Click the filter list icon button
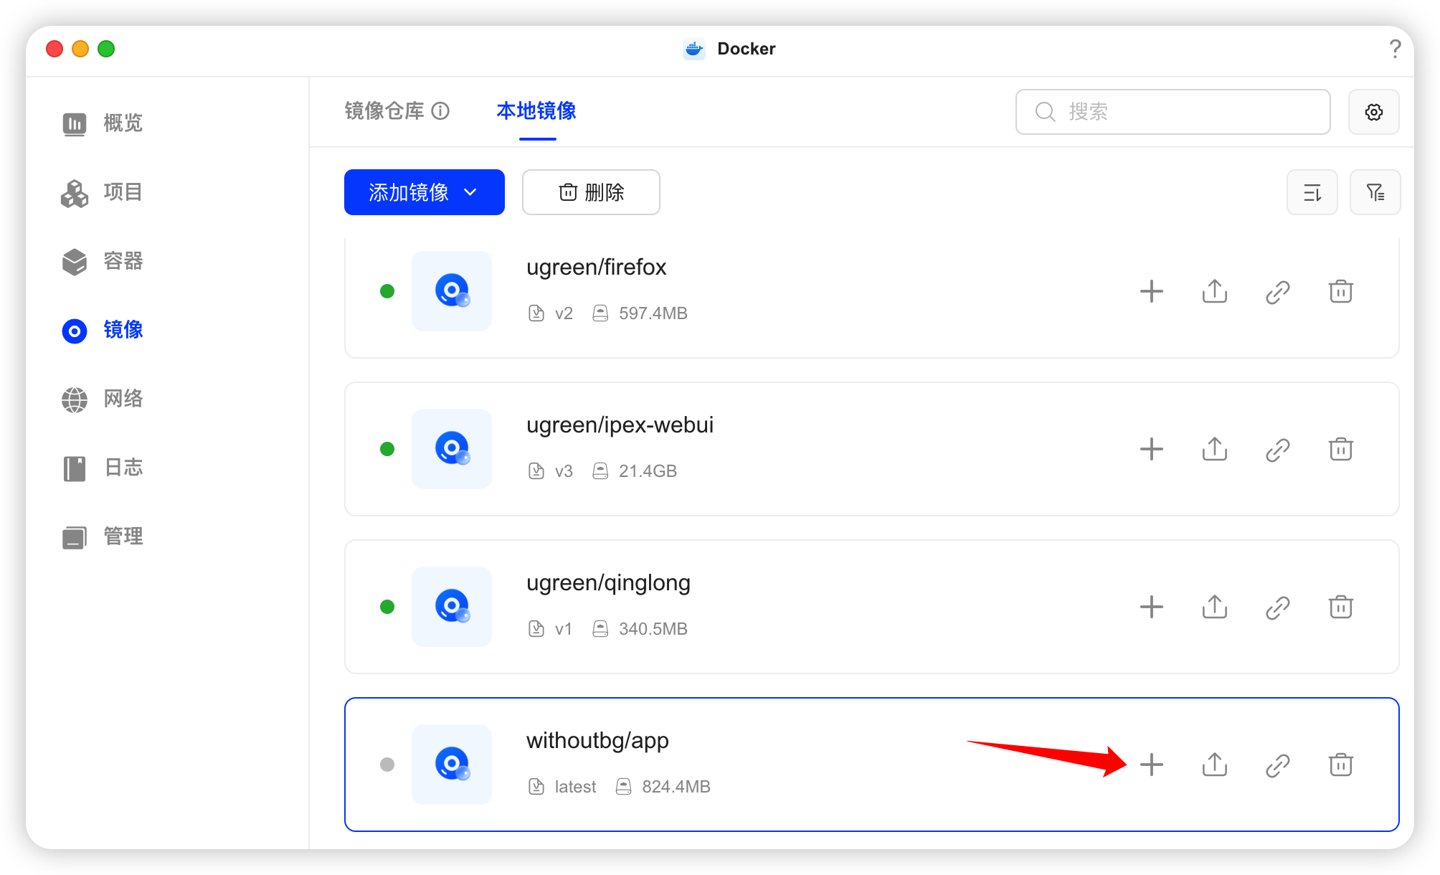 [1375, 192]
